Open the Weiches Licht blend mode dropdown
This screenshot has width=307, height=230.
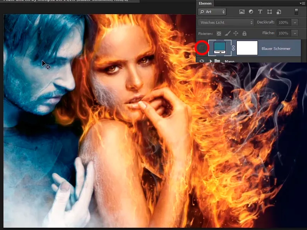click(226, 23)
